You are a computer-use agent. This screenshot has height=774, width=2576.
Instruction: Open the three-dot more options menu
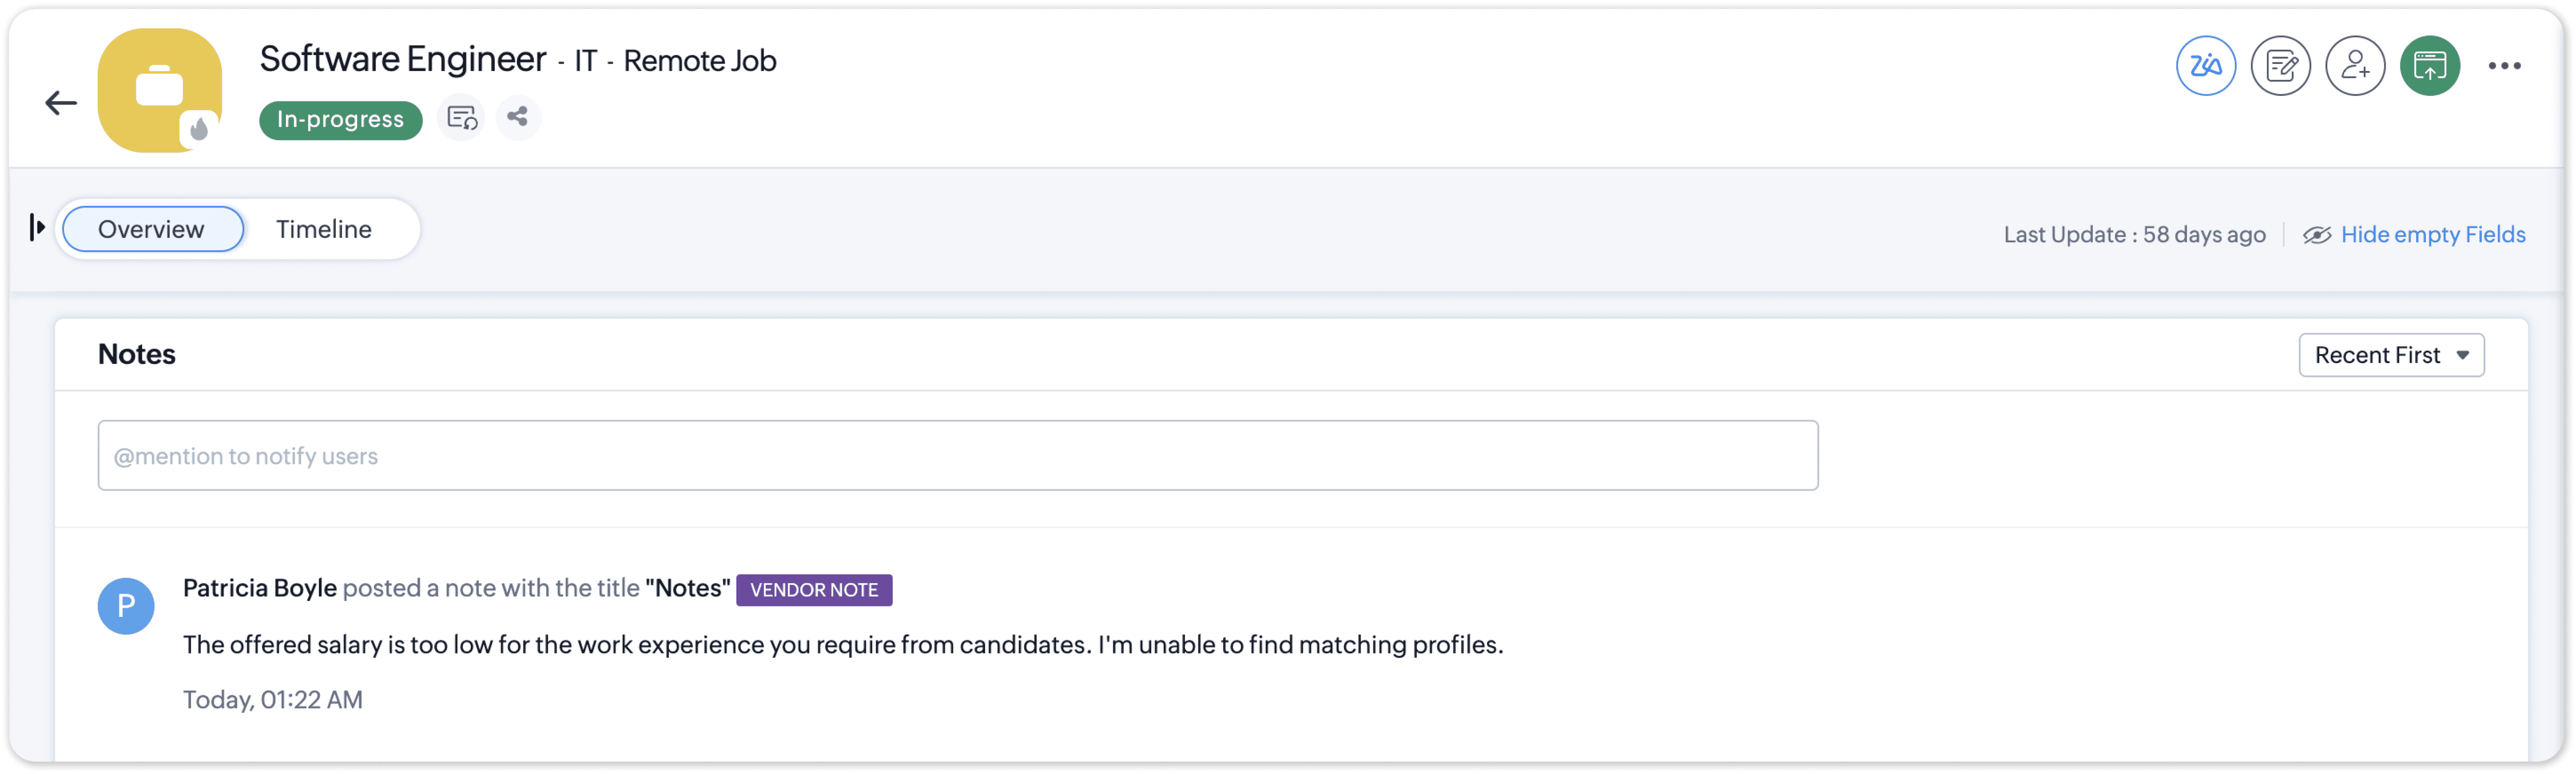2504,66
